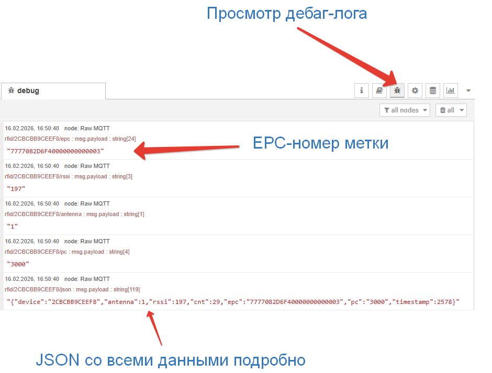Viewport: 492px width, 373px height.
Task: Open the delete 'all' dropdown
Action: (x=451, y=110)
